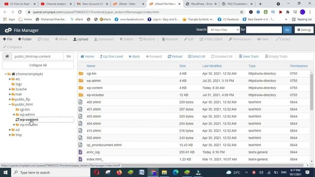Click the Edit toolbar button
The image size is (315, 177).
(189, 39)
